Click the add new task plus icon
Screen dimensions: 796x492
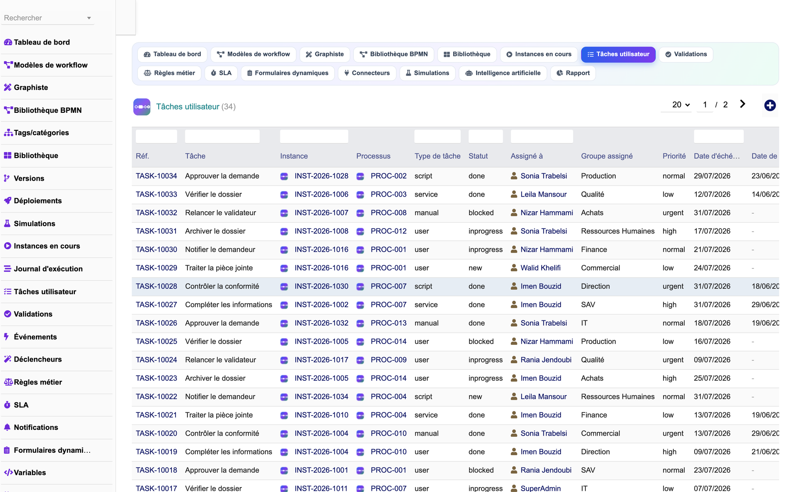(x=770, y=105)
